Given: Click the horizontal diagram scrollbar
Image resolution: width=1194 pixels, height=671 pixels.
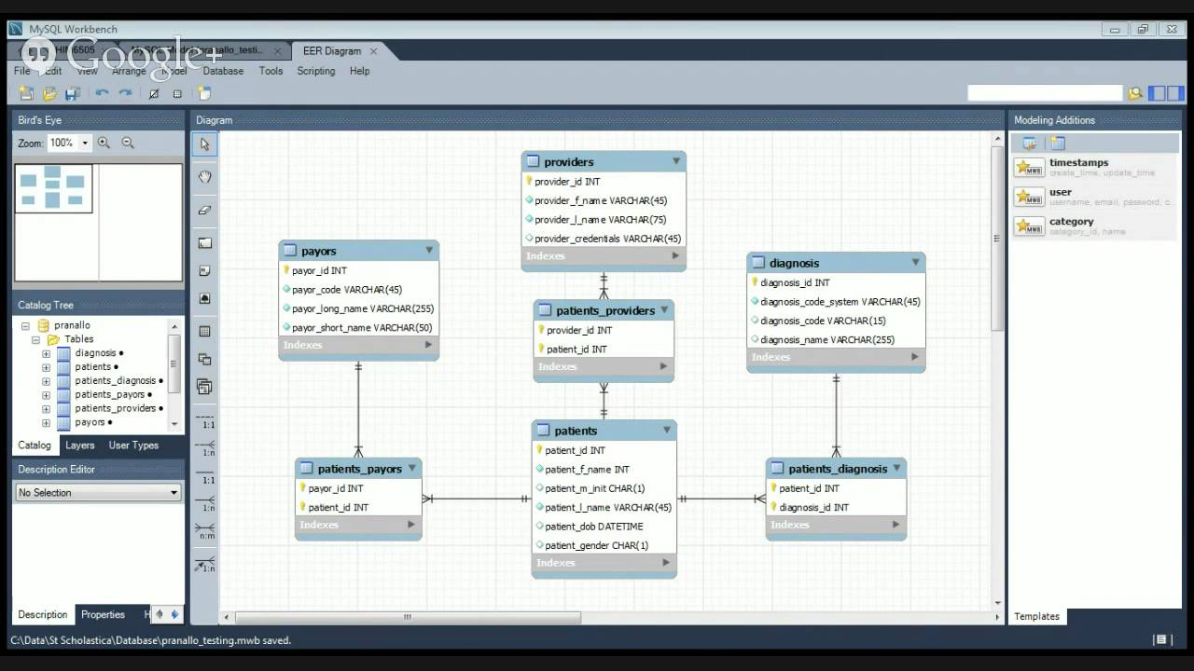Looking at the screenshot, I should coord(408,617).
